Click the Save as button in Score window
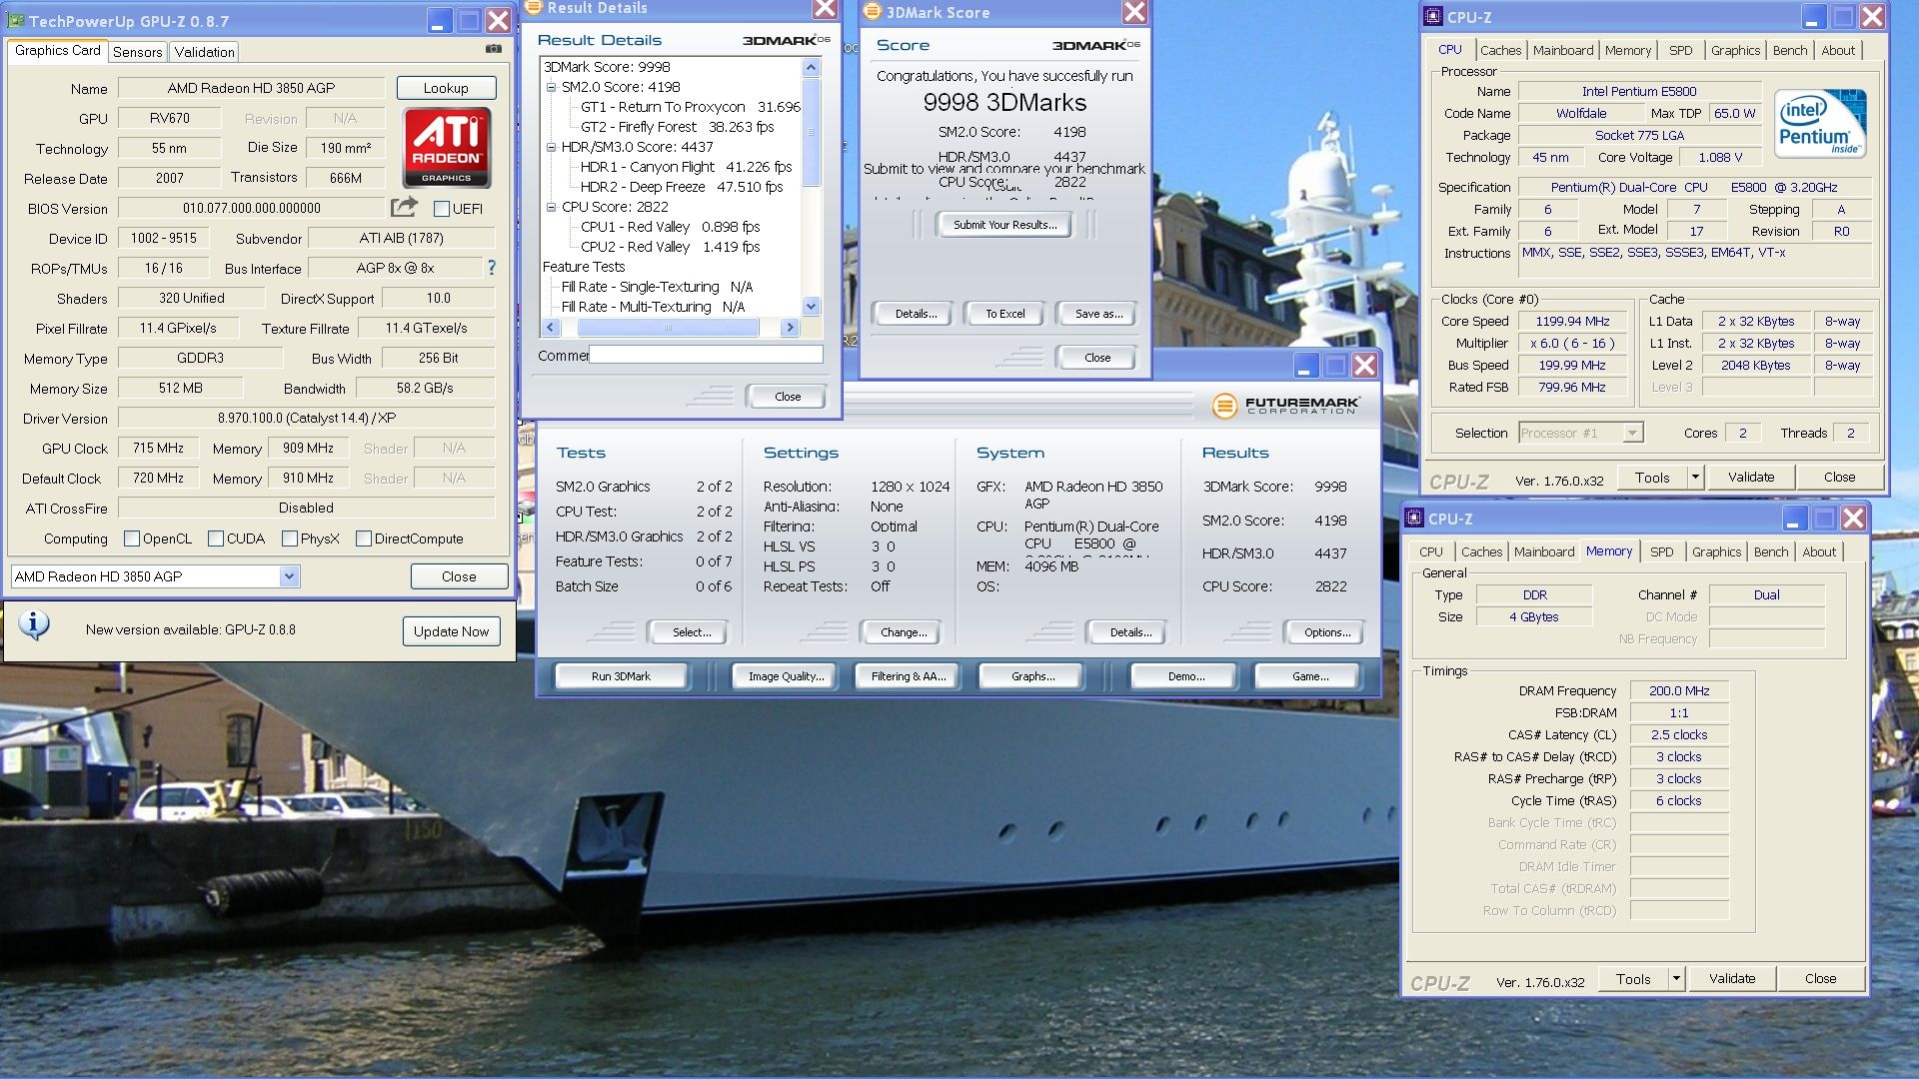This screenshot has width=1919, height=1079. [1098, 314]
